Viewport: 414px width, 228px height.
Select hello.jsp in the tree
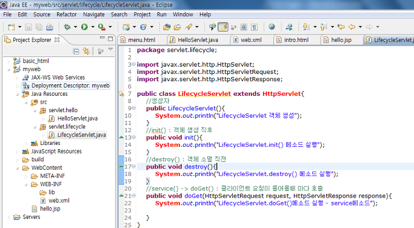click(50, 209)
